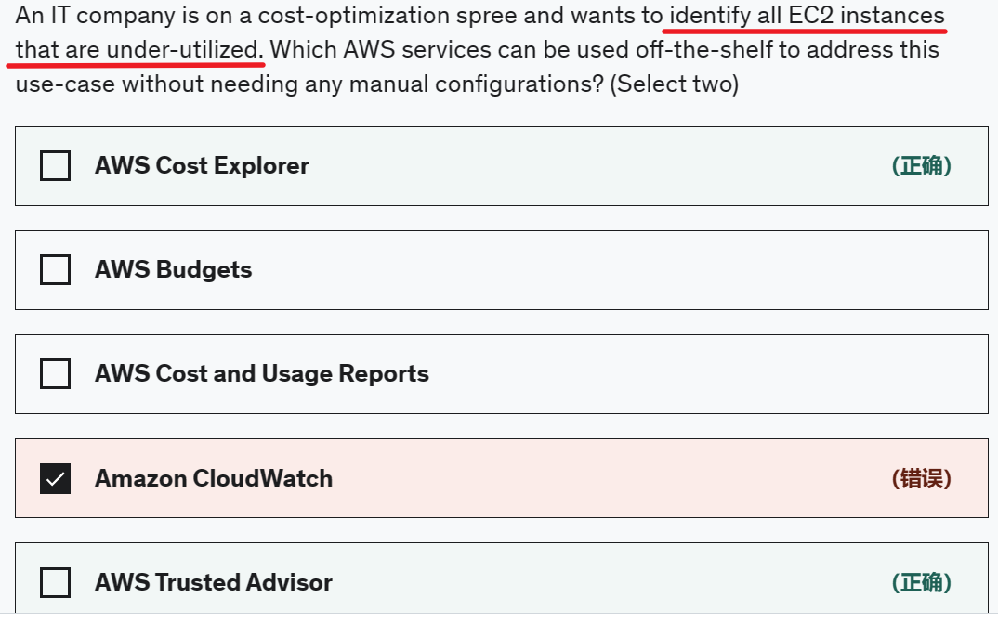This screenshot has width=998, height=623.
Task: Choose the "AWS Cost and Usage Reports" label text
Action: pos(262,374)
